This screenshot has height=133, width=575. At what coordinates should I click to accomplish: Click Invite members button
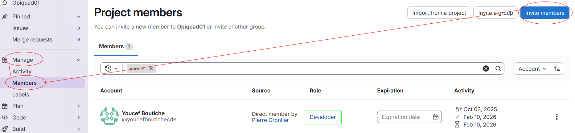pyautogui.click(x=544, y=13)
